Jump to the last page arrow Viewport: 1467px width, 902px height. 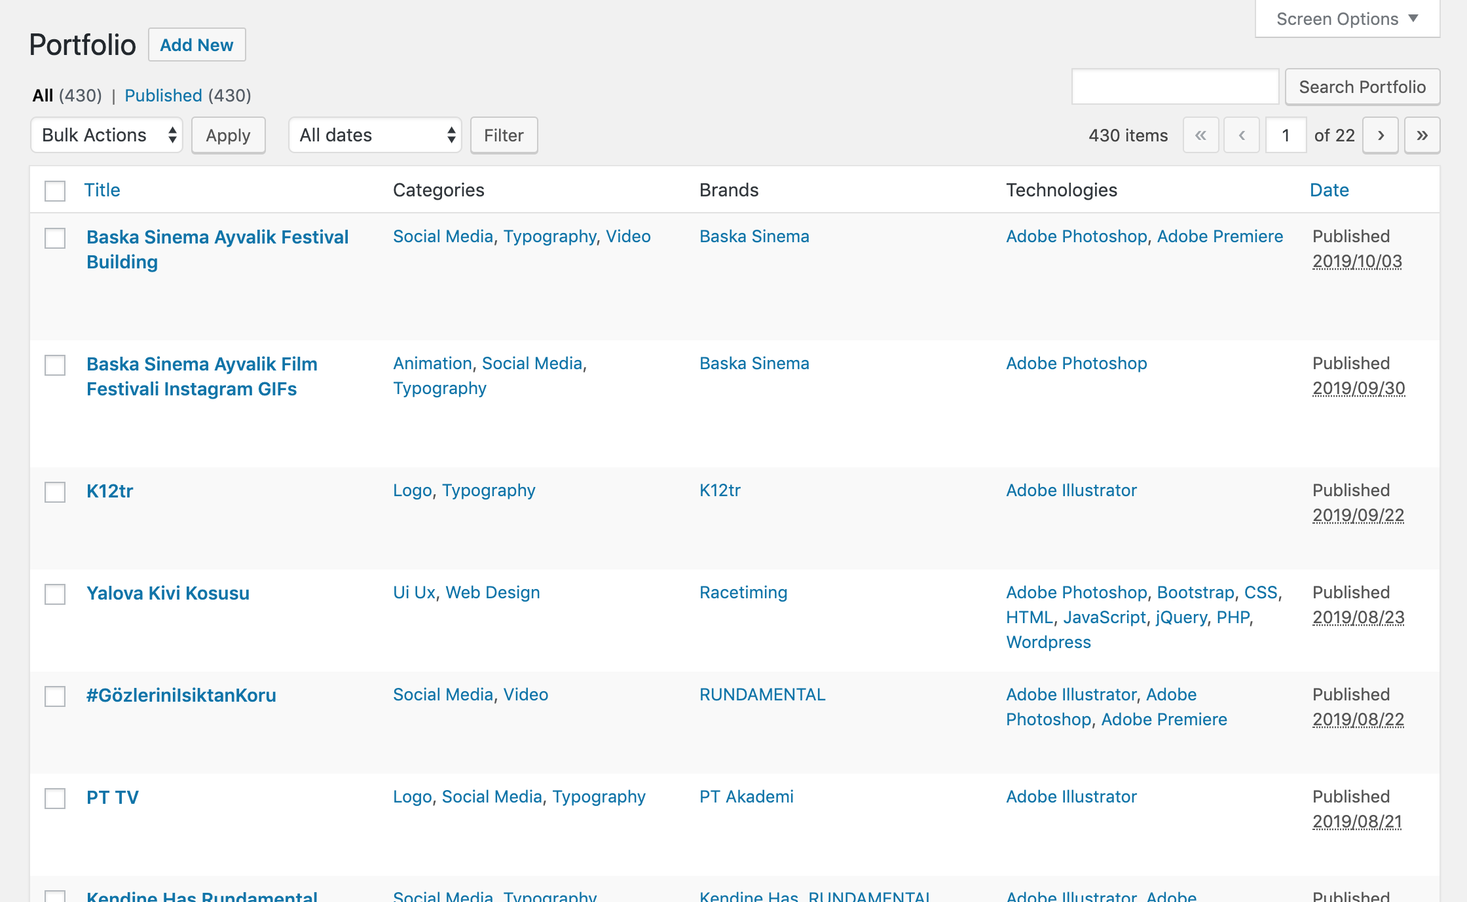[x=1422, y=135]
